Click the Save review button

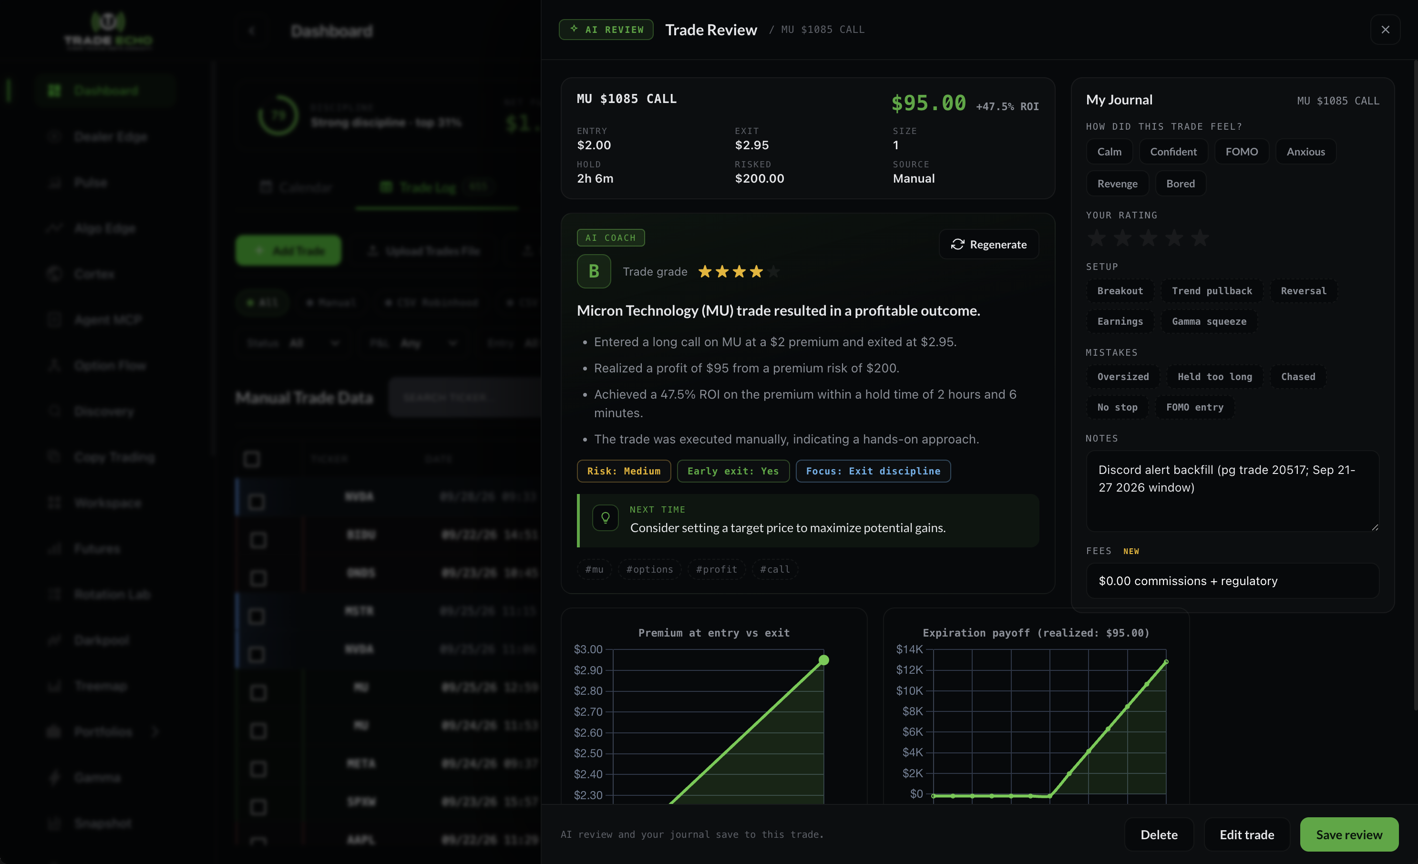click(x=1349, y=834)
